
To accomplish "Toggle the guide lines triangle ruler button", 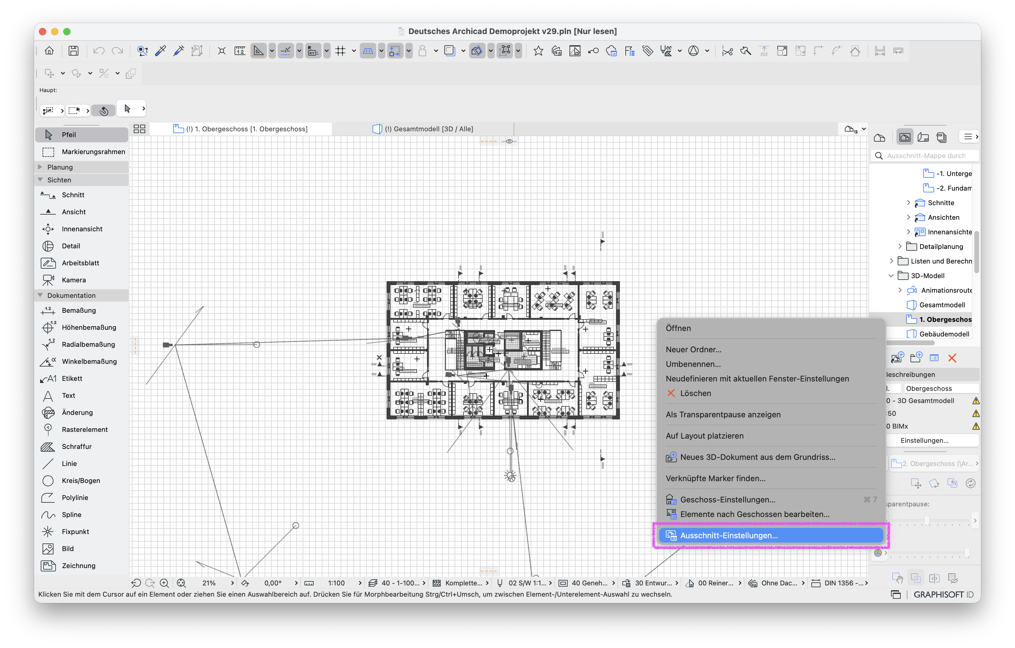I will pyautogui.click(x=258, y=51).
